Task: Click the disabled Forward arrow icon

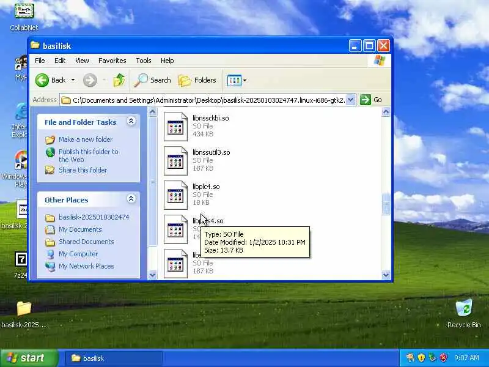Action: (90, 80)
